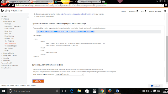The height and width of the screenshot is (94, 168).
Task: Open Privacy and Cookies footer link
Action: tap(8, 86)
